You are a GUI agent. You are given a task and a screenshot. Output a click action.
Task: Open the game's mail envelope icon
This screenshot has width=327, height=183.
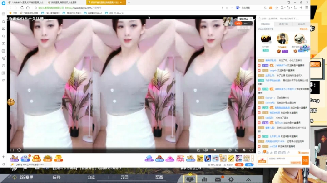[218, 179]
